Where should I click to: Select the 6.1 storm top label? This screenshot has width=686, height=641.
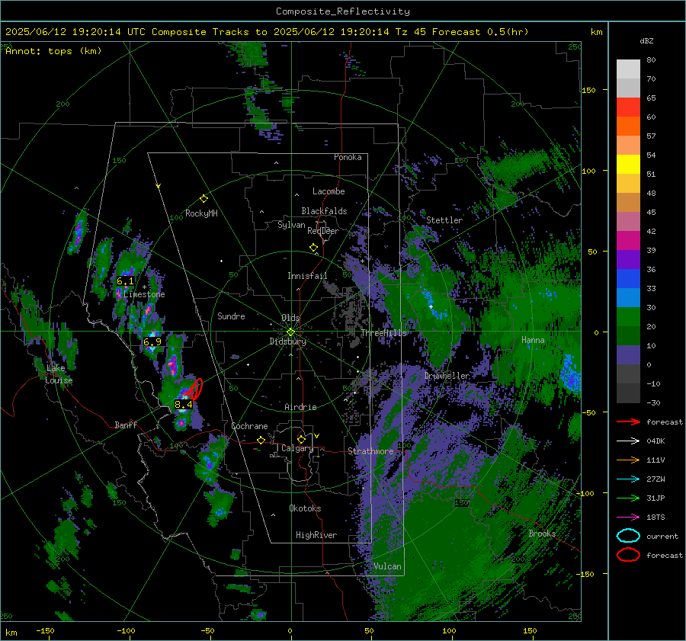(x=125, y=281)
